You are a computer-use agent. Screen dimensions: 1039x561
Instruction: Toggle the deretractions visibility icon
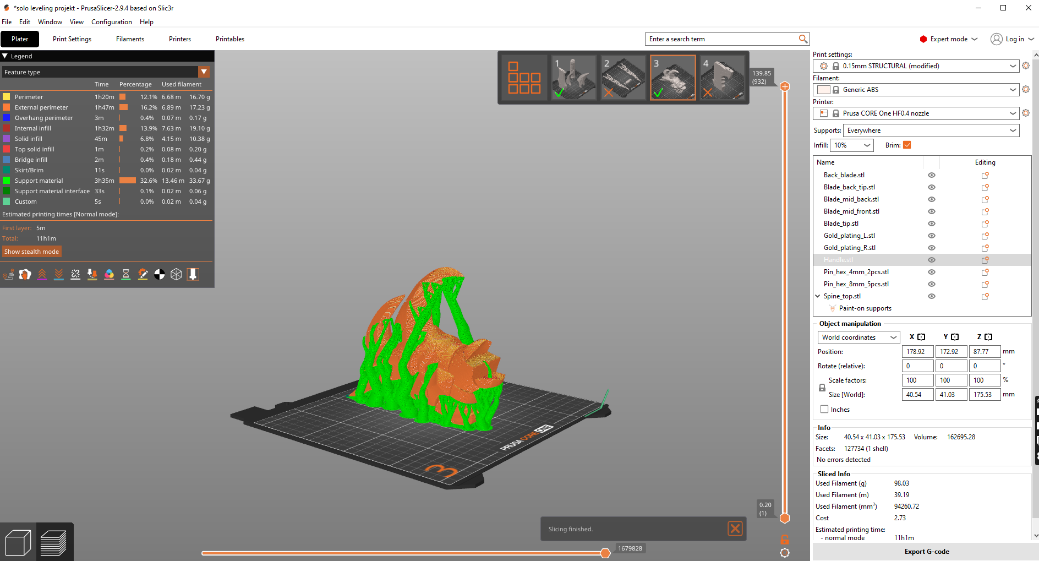point(59,274)
